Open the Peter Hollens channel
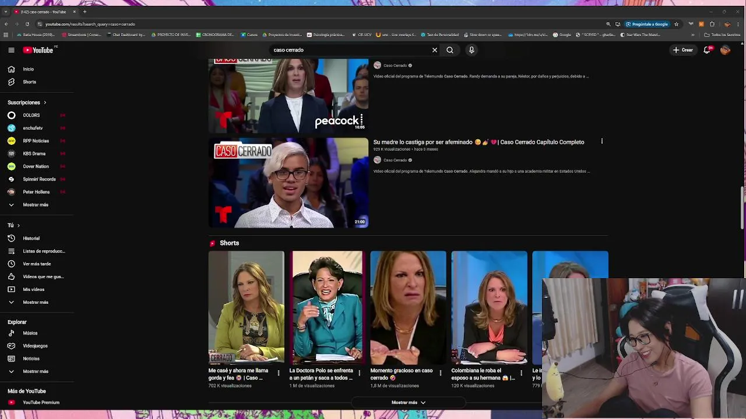Image resolution: width=746 pixels, height=419 pixels. 37,192
